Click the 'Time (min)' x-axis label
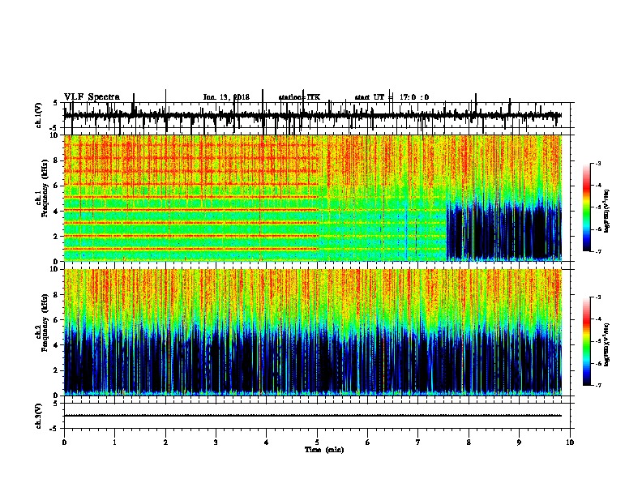The height and width of the screenshot is (496, 642). (324, 450)
